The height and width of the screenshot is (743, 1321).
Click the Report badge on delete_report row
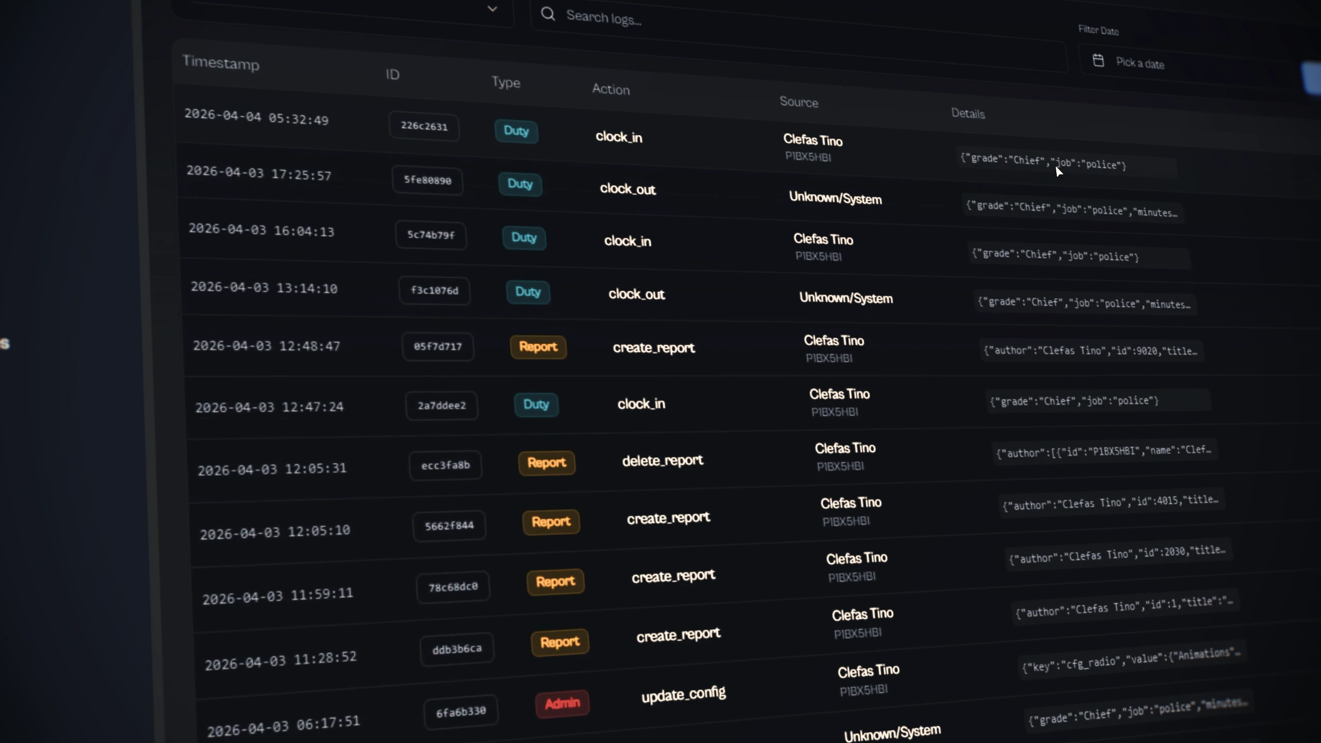pos(546,463)
